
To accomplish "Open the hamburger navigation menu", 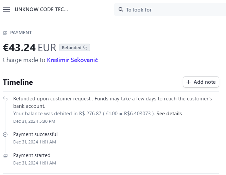I will 6,9.
